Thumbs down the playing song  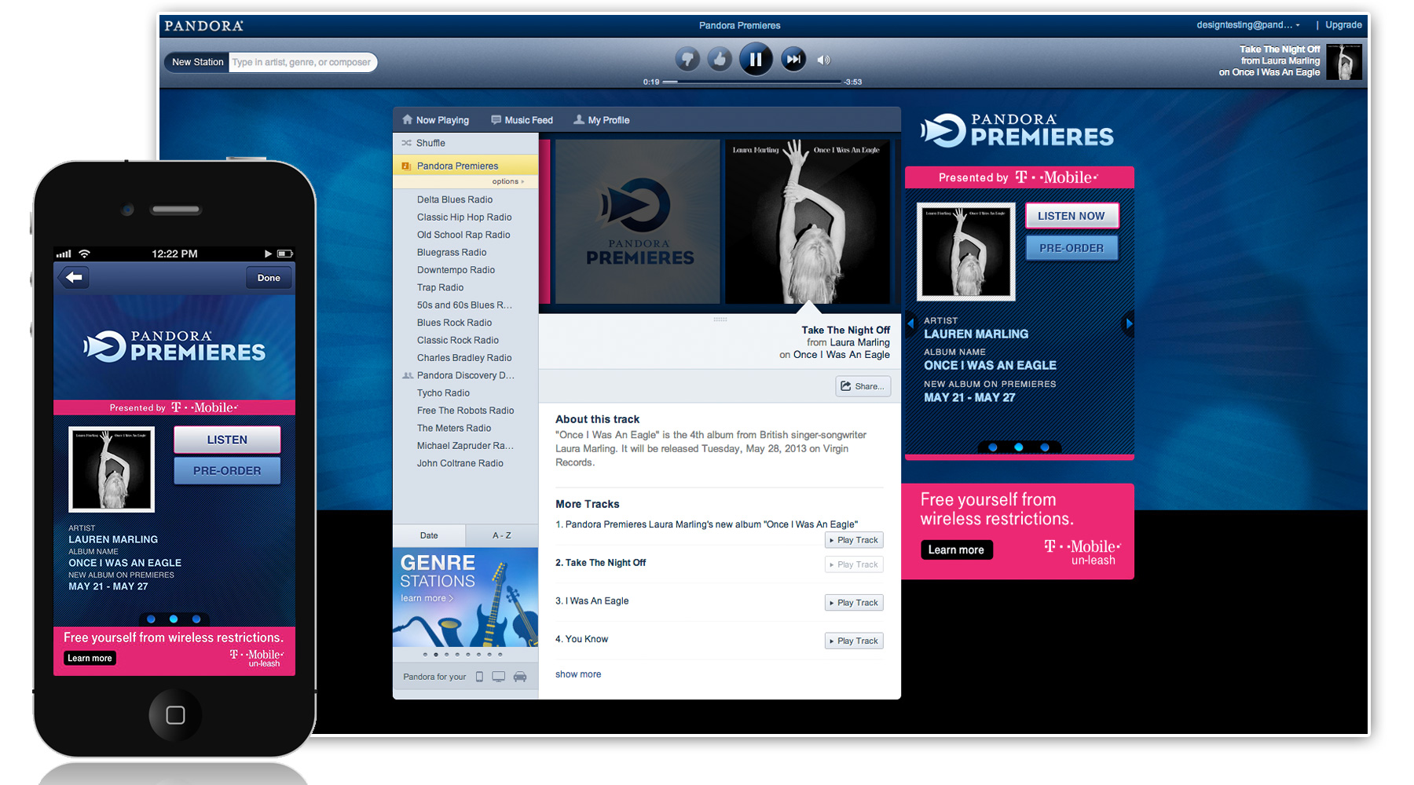coord(687,59)
